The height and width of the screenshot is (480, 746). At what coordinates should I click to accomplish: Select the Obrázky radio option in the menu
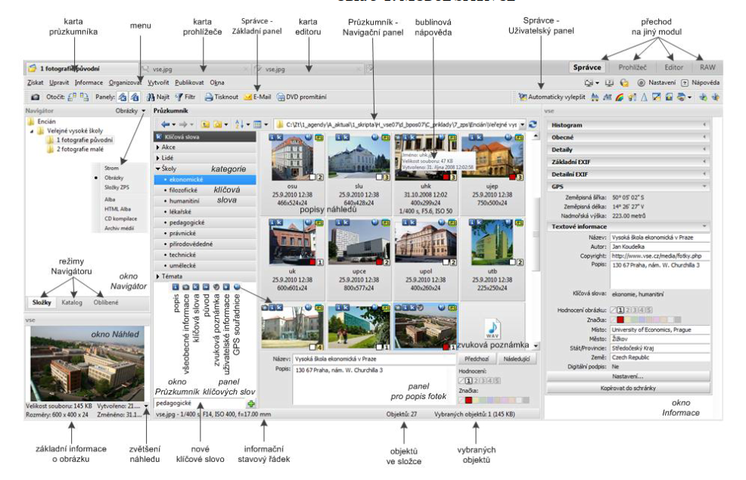pyautogui.click(x=113, y=178)
